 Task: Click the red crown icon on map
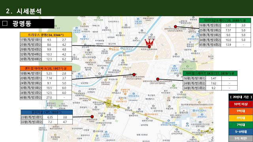149,42
